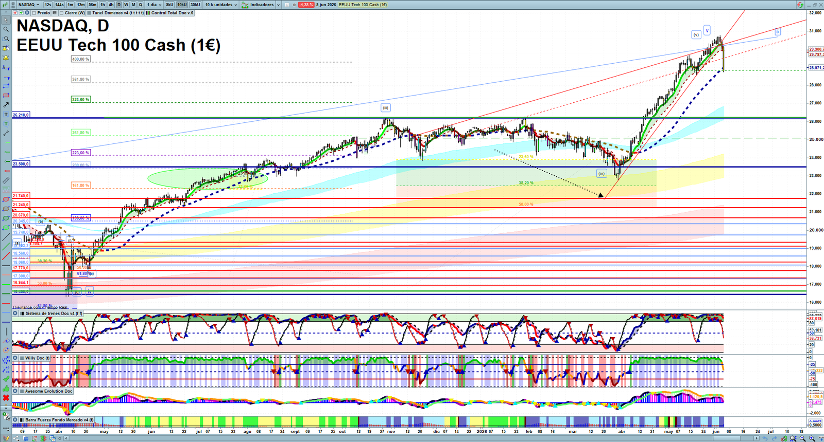Open the 10 k unidades dropdown

point(221,5)
